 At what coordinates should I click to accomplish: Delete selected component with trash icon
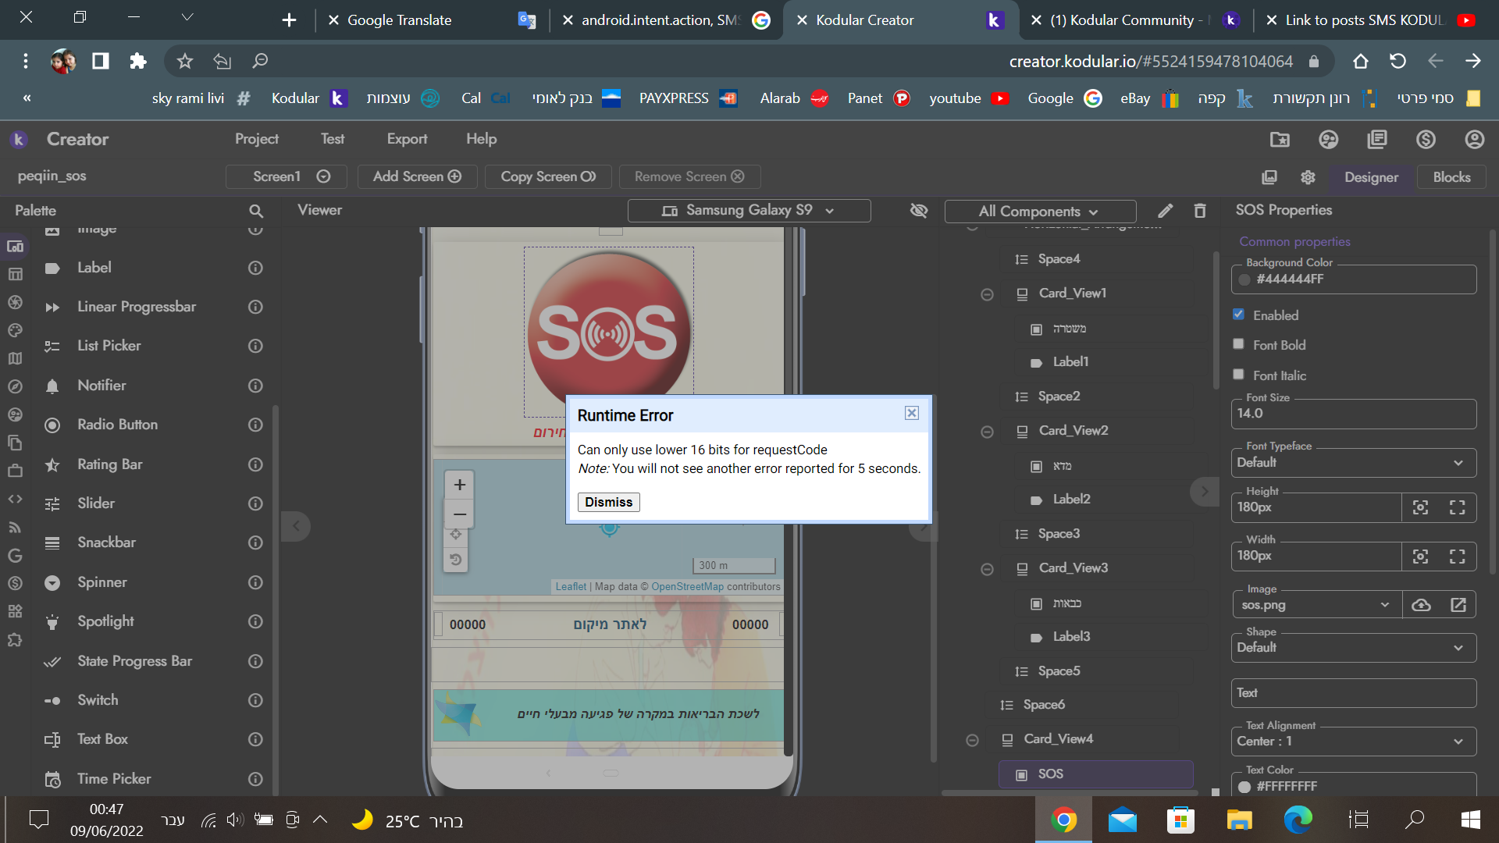click(1200, 211)
